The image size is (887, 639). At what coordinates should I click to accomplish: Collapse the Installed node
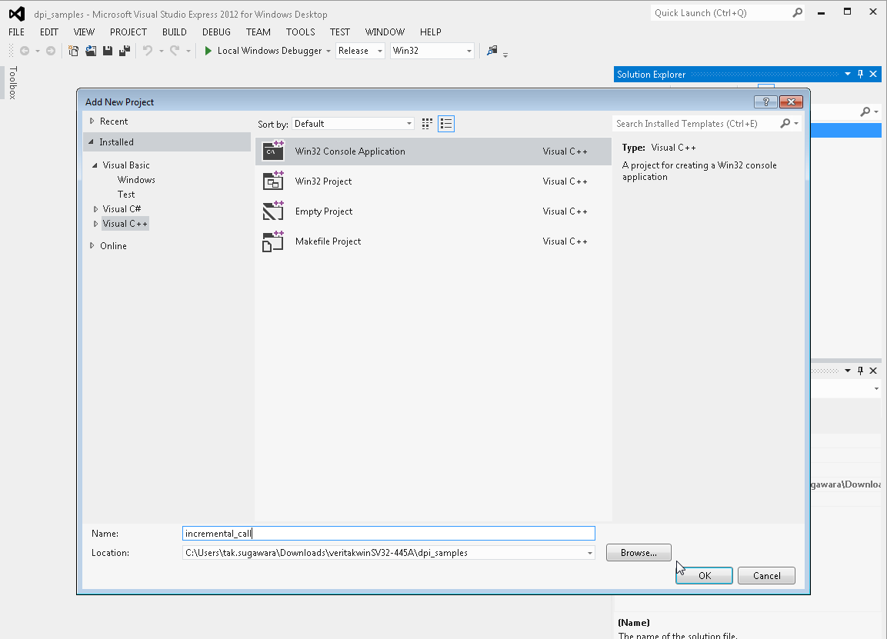[91, 142]
